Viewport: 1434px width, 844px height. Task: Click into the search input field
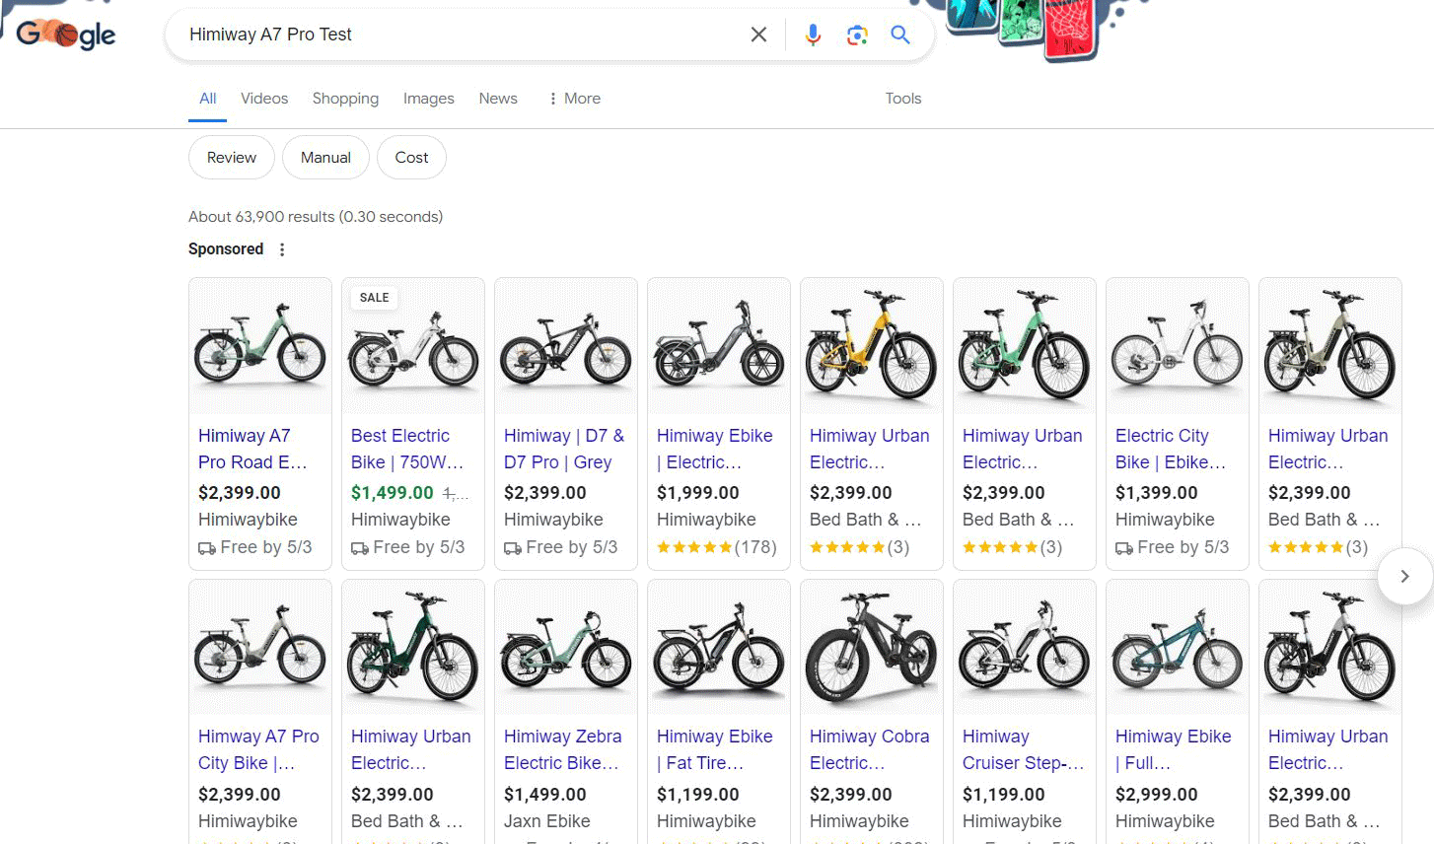point(454,35)
